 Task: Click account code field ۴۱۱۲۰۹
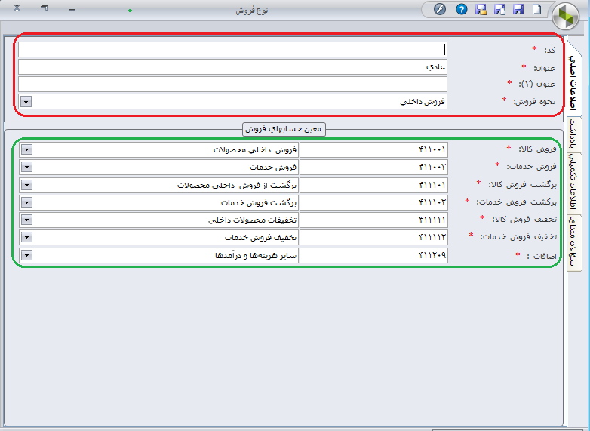373,255
